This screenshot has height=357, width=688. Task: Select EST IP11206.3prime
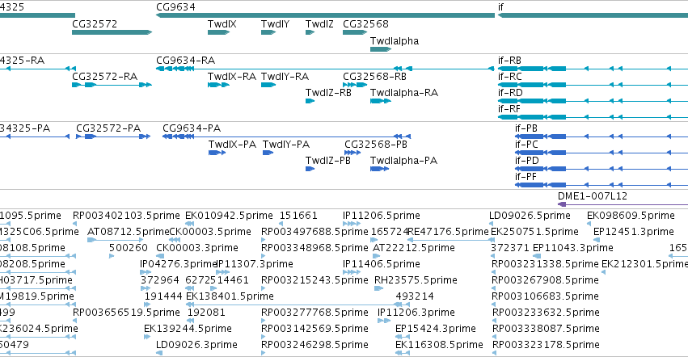(416, 313)
